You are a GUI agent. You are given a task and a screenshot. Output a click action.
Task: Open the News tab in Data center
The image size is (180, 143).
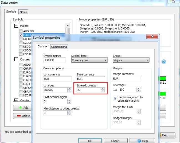point(23,12)
